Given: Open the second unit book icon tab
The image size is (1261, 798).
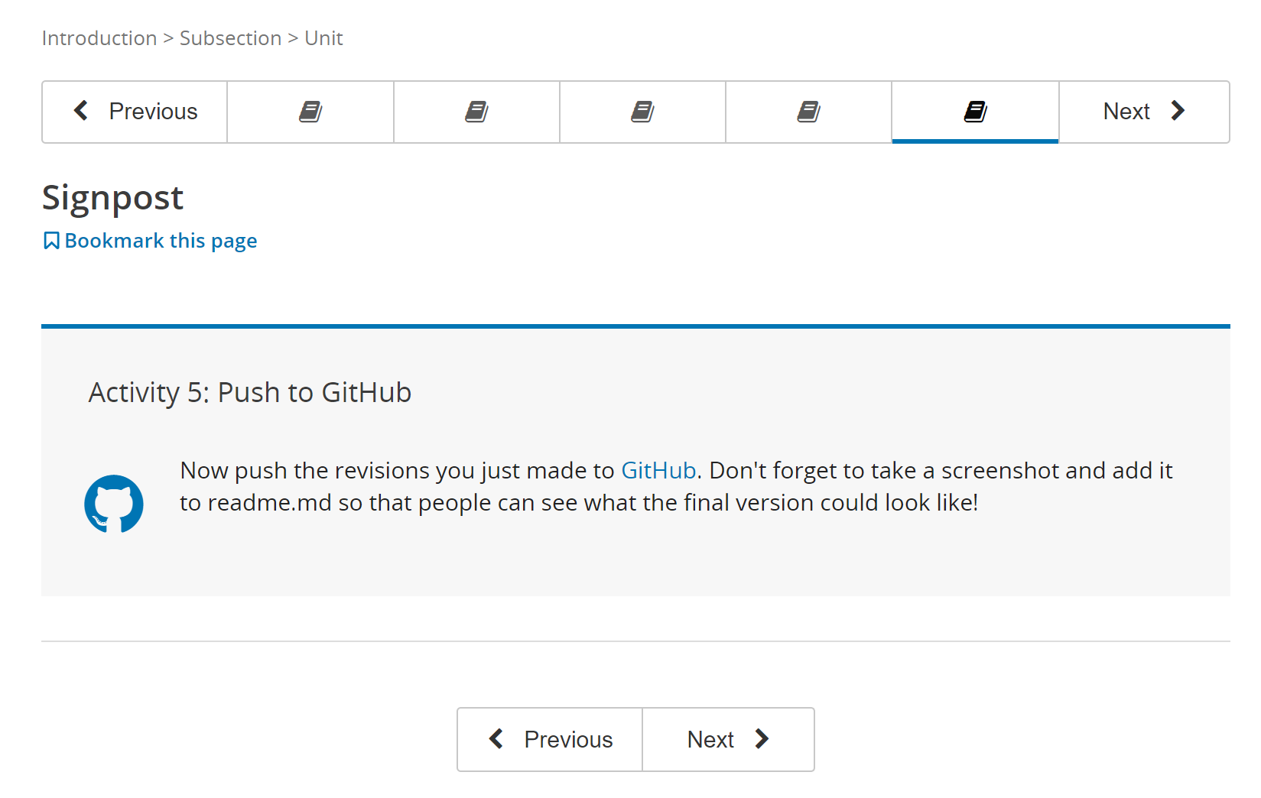Looking at the screenshot, I should (476, 112).
